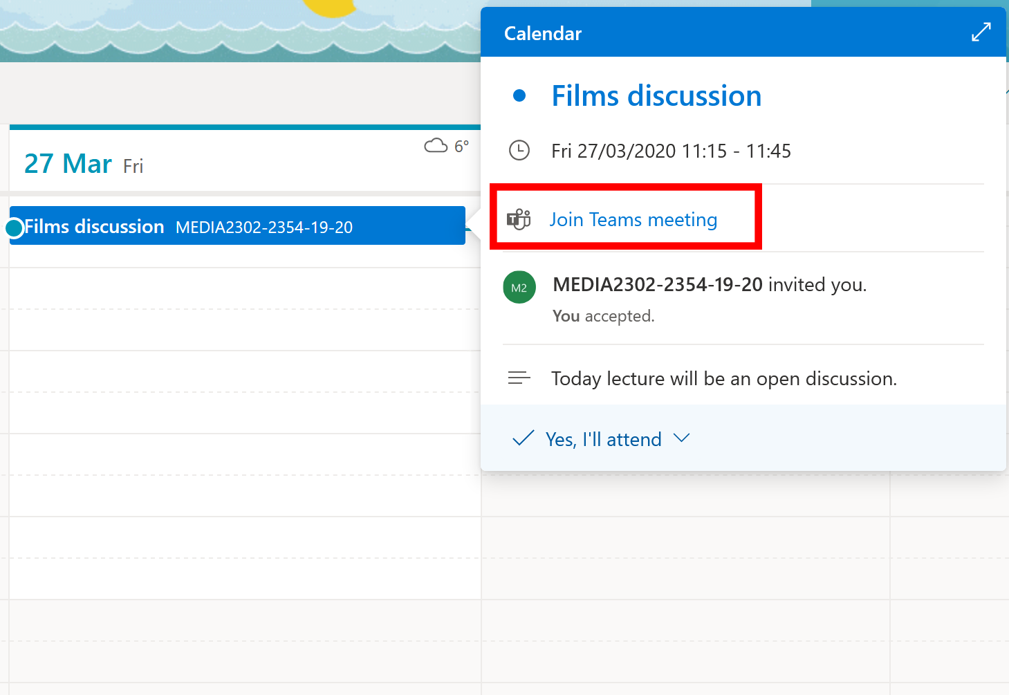Click the Calendar popup header title
The width and height of the screenshot is (1009, 695).
click(543, 33)
